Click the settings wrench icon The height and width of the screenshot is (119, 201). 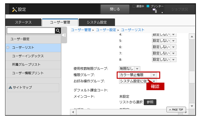(x=14, y=10)
